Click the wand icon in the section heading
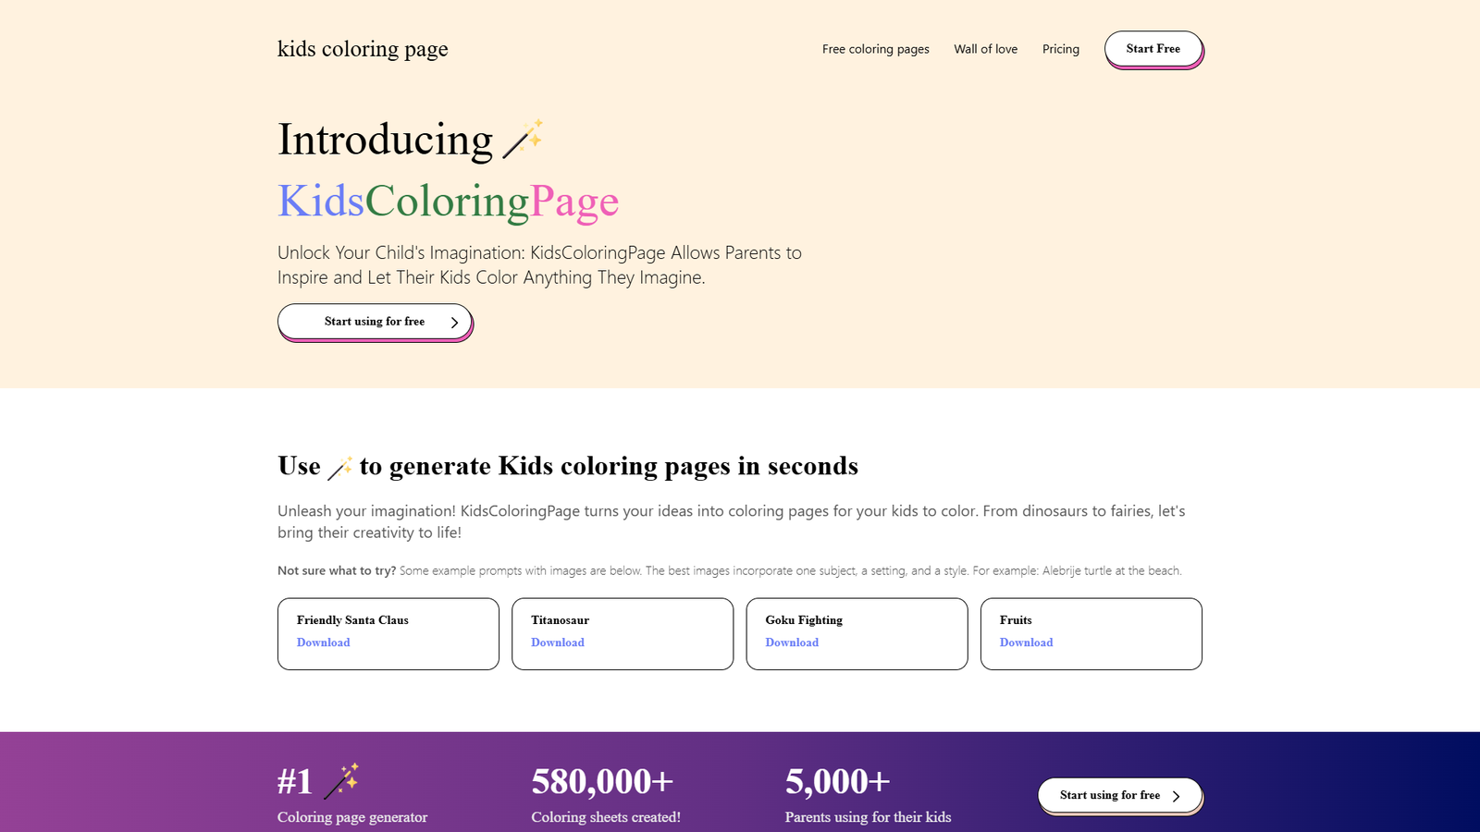 point(339,466)
